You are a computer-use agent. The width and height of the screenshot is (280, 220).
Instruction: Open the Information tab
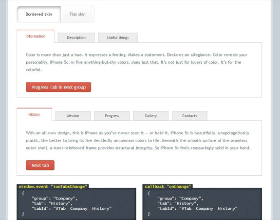pos(36,36)
